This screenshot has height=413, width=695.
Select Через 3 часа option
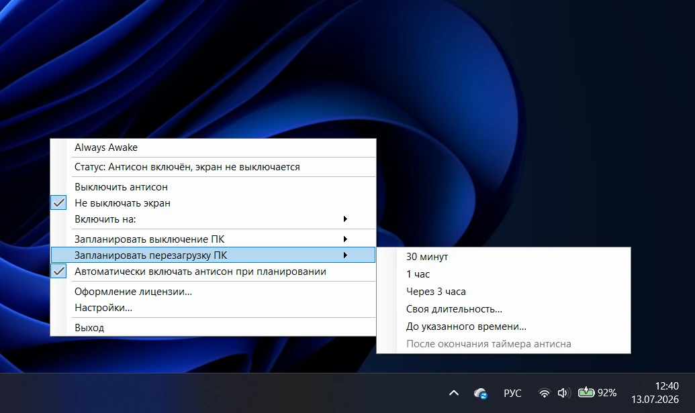tap(504, 292)
